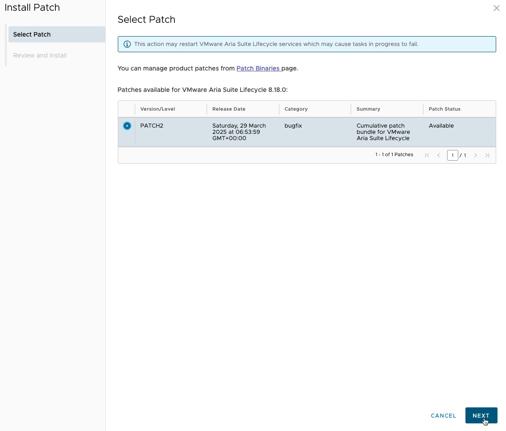
Task: Go to last page of patches
Action: coord(487,155)
